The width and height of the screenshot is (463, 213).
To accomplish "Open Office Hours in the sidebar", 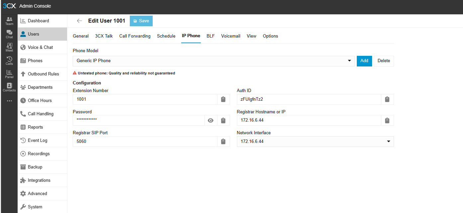I will click(x=42, y=100).
